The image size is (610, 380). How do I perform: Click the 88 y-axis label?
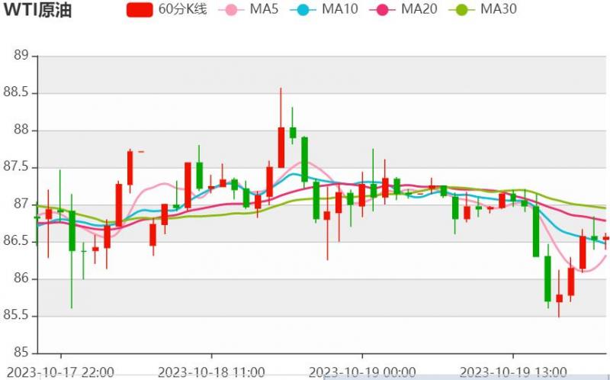(21, 130)
